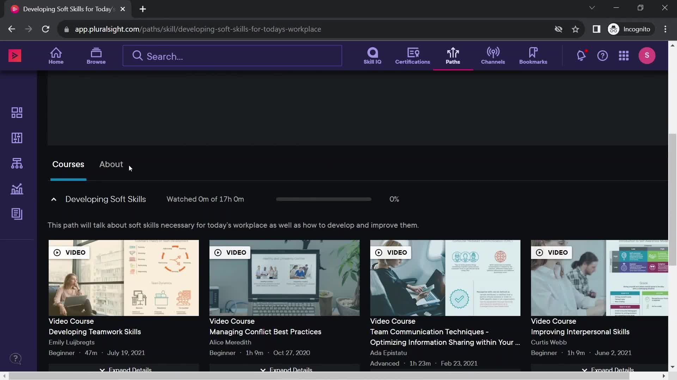The width and height of the screenshot is (677, 380).
Task: Click author Alice Meredith
Action: (x=230, y=342)
